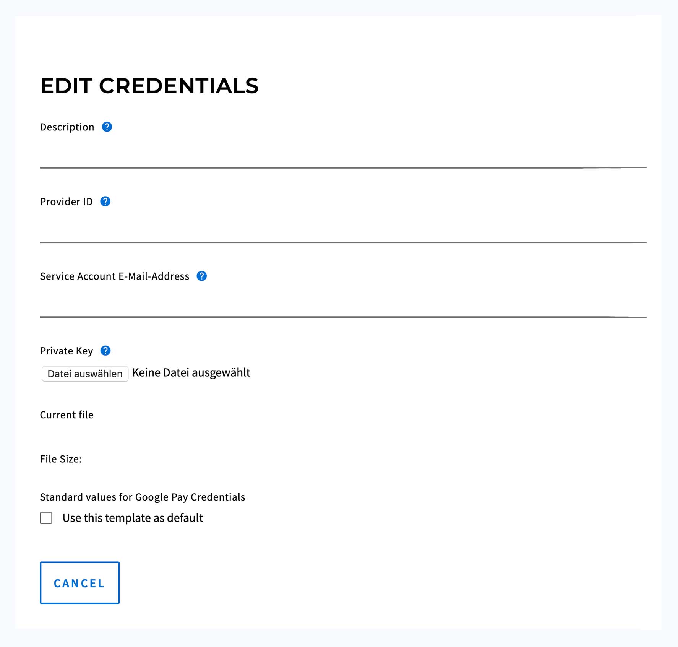This screenshot has height=647, width=678.
Task: Click the Private Key label text
Action: click(67, 351)
